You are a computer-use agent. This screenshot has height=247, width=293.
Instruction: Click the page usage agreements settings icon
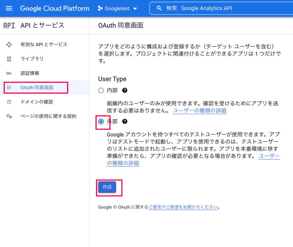pyautogui.click(x=9, y=116)
